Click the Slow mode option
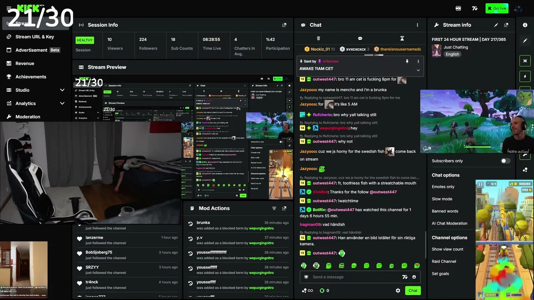 point(442,199)
